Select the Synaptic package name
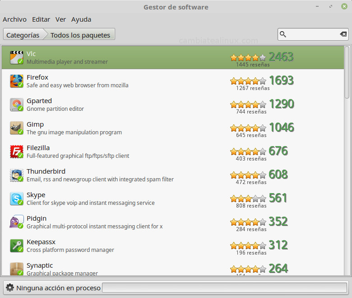 coord(40,265)
